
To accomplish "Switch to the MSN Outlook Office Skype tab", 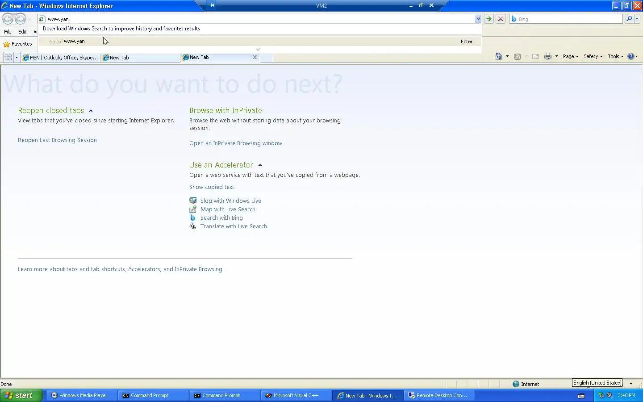I will click(x=60, y=58).
